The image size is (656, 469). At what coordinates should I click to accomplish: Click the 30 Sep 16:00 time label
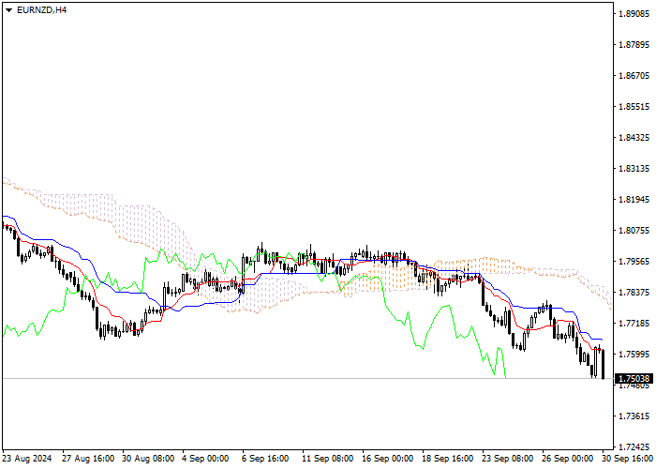point(628,459)
